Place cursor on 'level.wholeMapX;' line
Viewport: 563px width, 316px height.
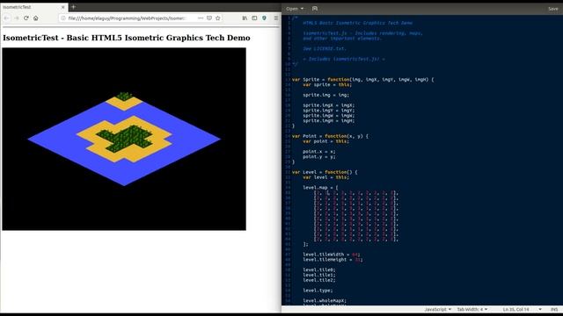(x=325, y=301)
